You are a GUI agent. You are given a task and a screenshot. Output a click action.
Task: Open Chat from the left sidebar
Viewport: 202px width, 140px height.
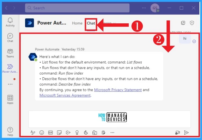[x=10, y=38]
